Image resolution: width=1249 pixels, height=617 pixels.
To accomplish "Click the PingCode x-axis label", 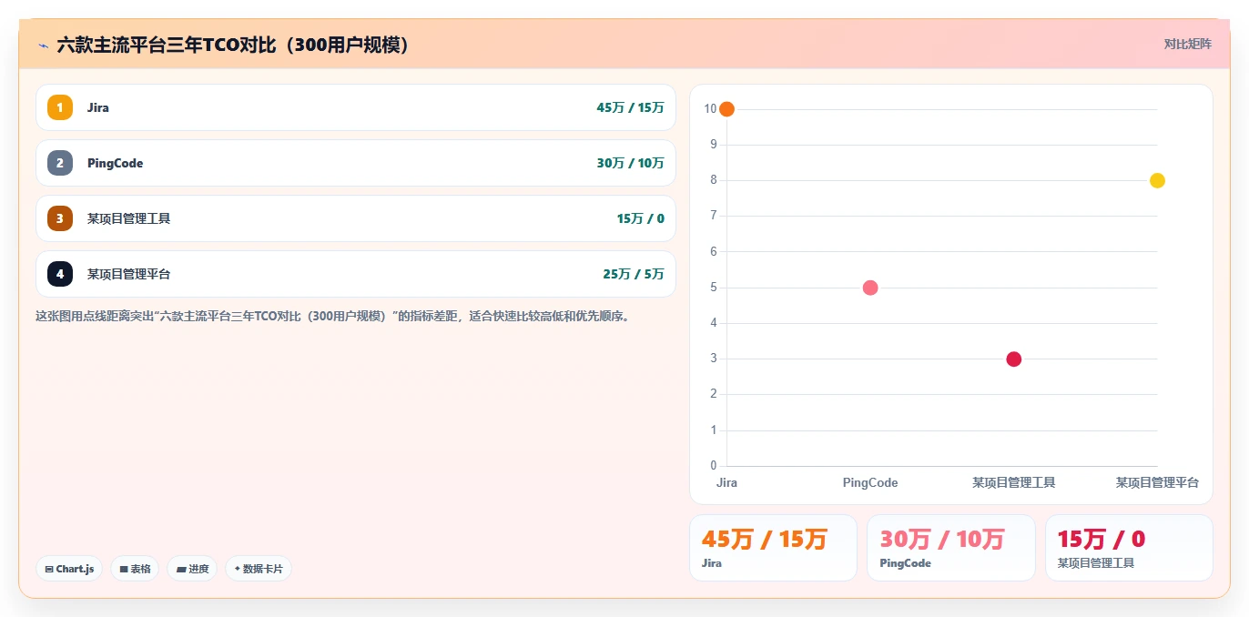I will click(870, 482).
